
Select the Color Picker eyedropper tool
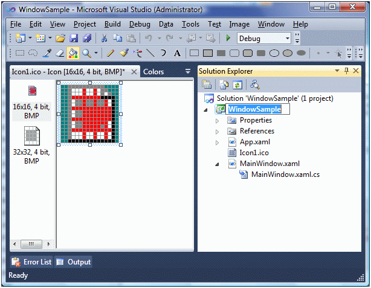point(47,53)
